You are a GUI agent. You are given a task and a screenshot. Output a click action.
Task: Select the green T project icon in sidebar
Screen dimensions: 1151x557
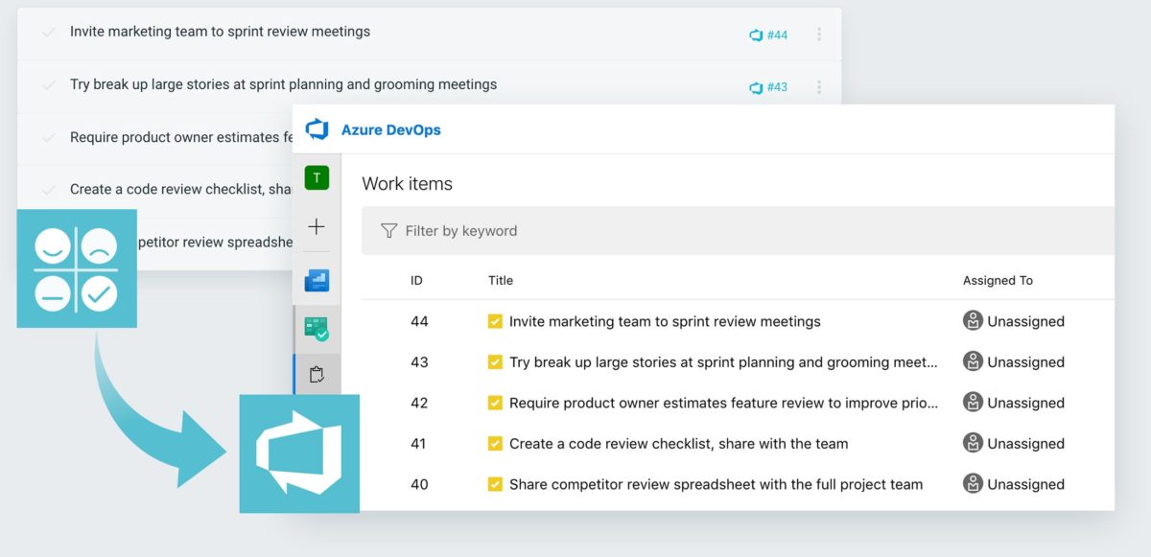(x=317, y=177)
